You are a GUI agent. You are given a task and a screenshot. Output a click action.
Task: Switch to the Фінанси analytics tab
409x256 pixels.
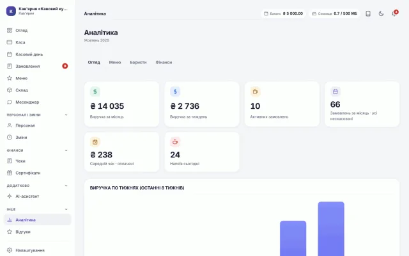pyautogui.click(x=164, y=63)
